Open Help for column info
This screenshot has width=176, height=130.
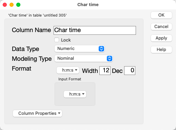[161, 50]
